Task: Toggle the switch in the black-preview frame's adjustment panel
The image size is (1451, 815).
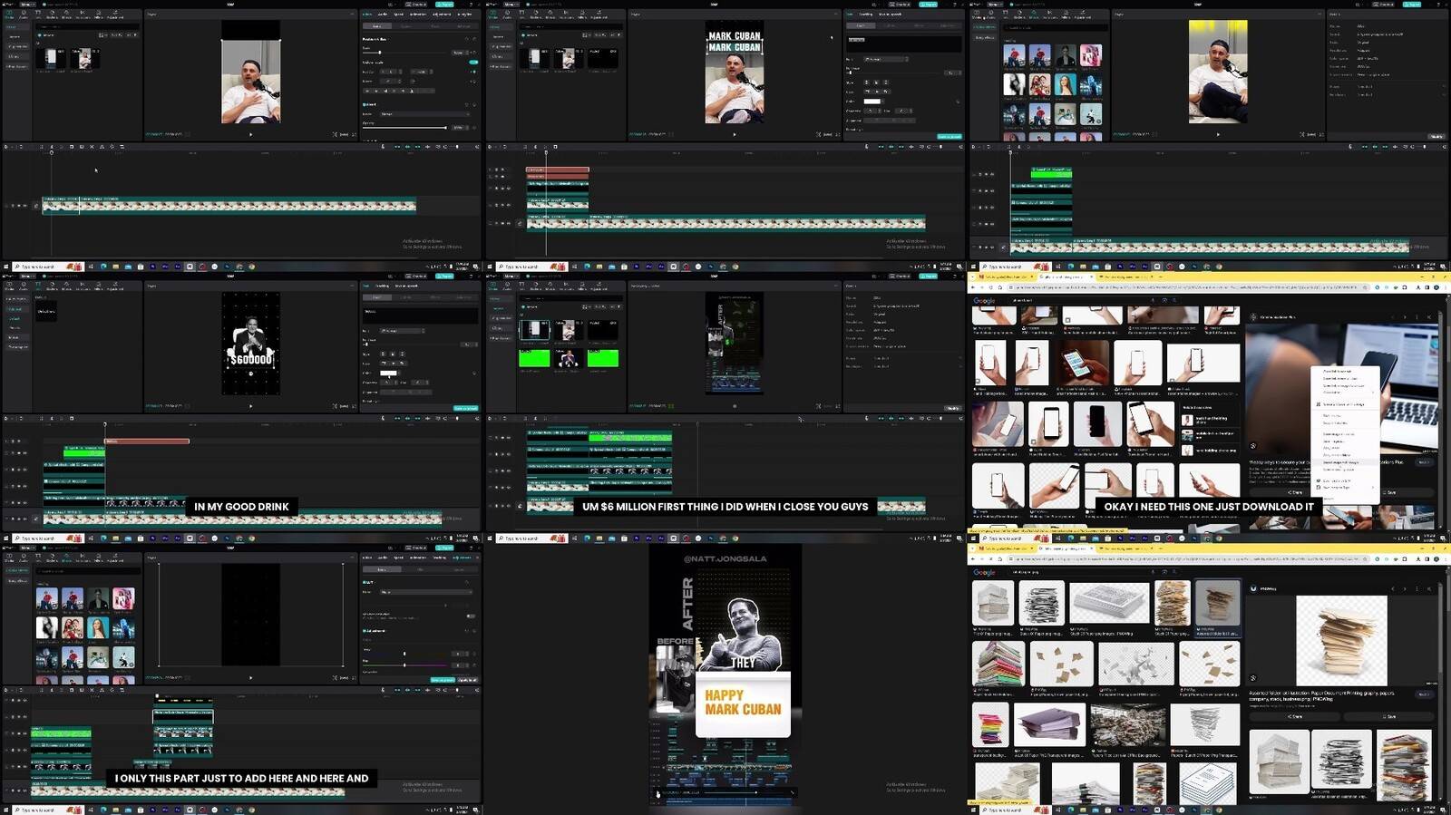Action: click(471, 616)
